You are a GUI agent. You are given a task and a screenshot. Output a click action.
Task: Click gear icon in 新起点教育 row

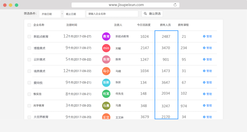[x=204, y=36]
